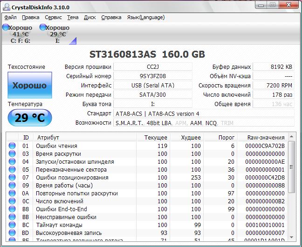Click the buffer size field 8192 KB

pos(274,67)
